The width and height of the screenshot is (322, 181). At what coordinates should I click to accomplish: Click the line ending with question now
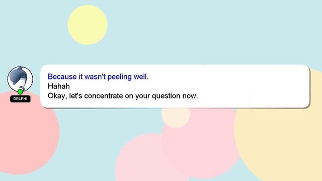tap(123, 96)
